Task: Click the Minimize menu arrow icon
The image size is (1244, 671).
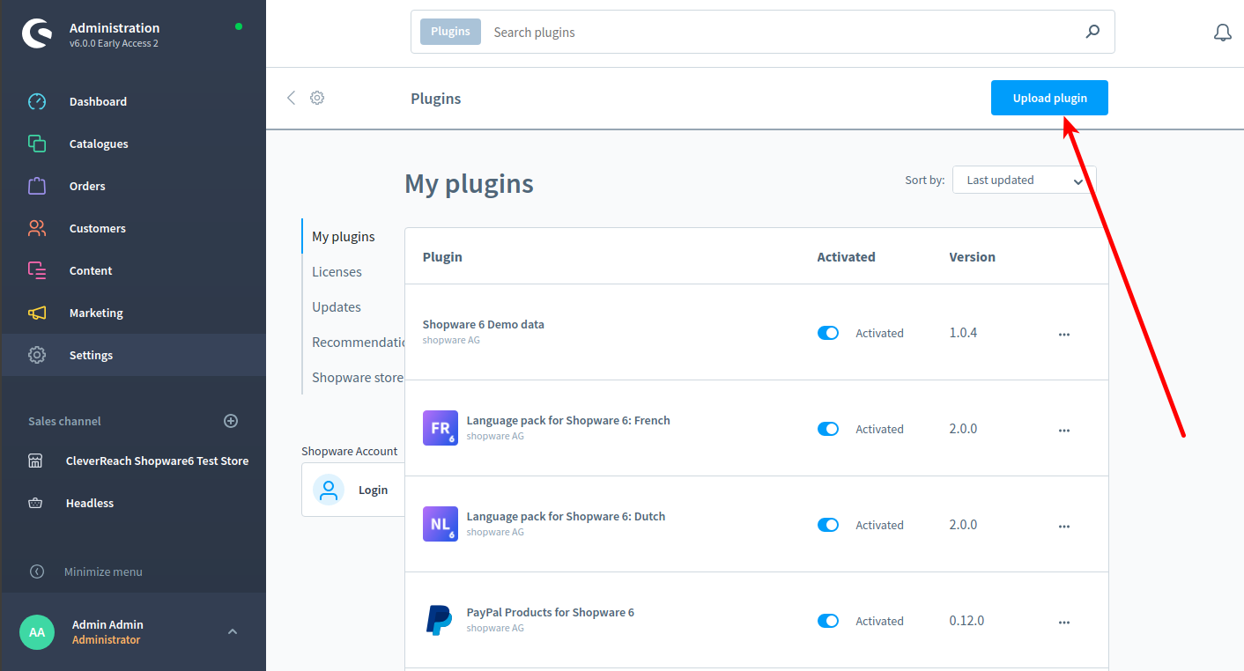Action: pos(37,571)
